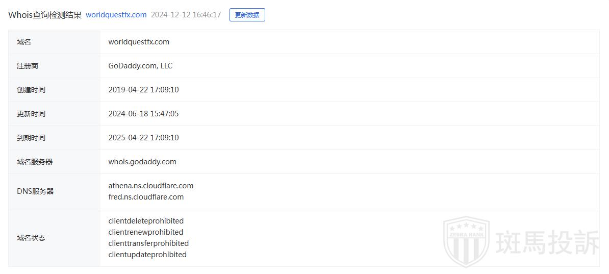Click the clienttransferprohibited status
Image resolution: width=609 pixels, height=274 pixels.
click(x=148, y=243)
